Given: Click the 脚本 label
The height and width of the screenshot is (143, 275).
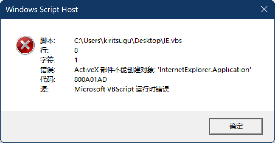Looking at the screenshot, I should point(47,41).
